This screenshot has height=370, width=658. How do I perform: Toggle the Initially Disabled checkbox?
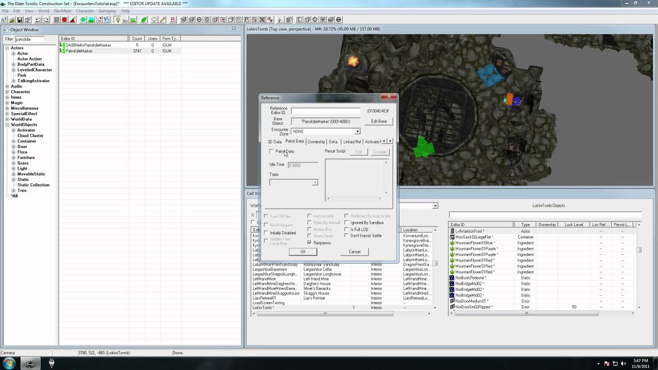(266, 233)
